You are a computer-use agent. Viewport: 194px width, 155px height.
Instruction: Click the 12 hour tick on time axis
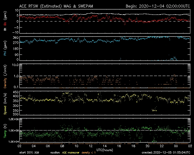click(91, 146)
